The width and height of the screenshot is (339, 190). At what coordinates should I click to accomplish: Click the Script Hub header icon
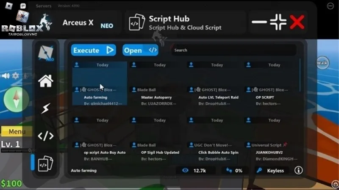(137, 22)
